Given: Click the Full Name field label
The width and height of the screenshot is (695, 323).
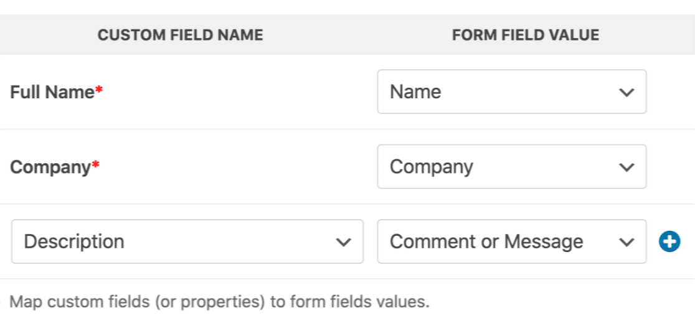Looking at the screenshot, I should pos(52,92).
